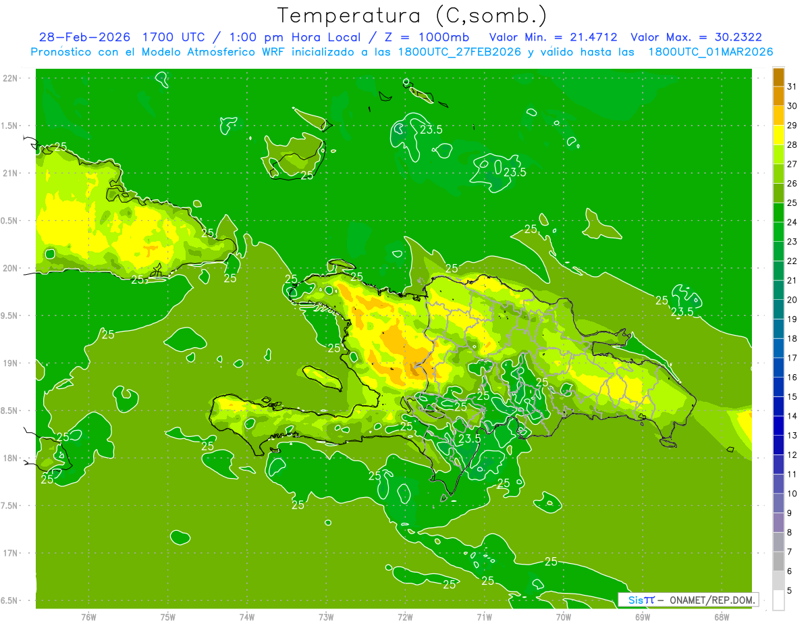This screenshot has width=810, height=626.
Task: Click the title 'Temperatura (C,somb.)'
Action: coord(412,16)
